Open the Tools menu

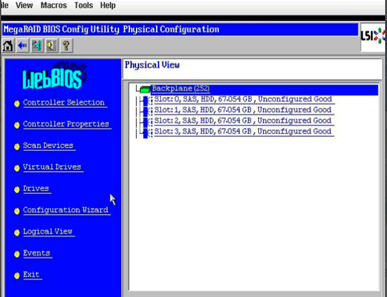pyautogui.click(x=84, y=5)
